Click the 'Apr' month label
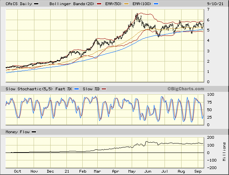This screenshot has width=229, height=175. click(115, 171)
